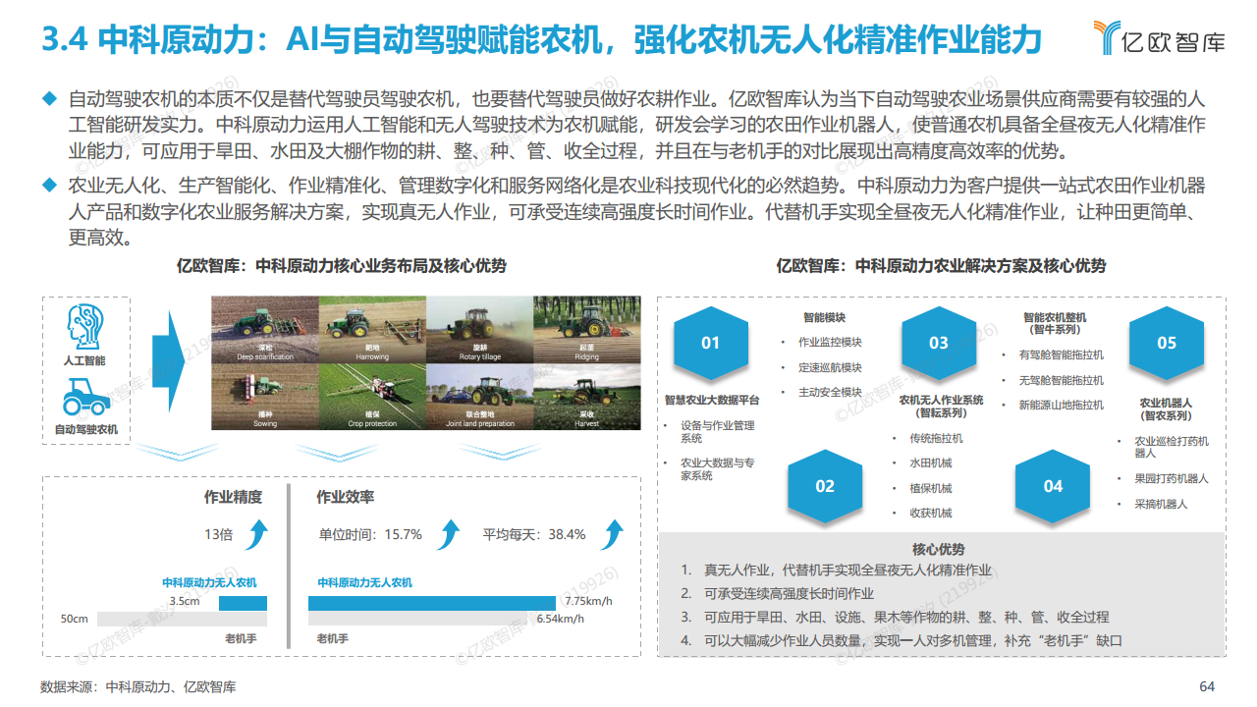Click 作业监控模块 bullet
Screen dimensions: 1257x707
coord(830,342)
